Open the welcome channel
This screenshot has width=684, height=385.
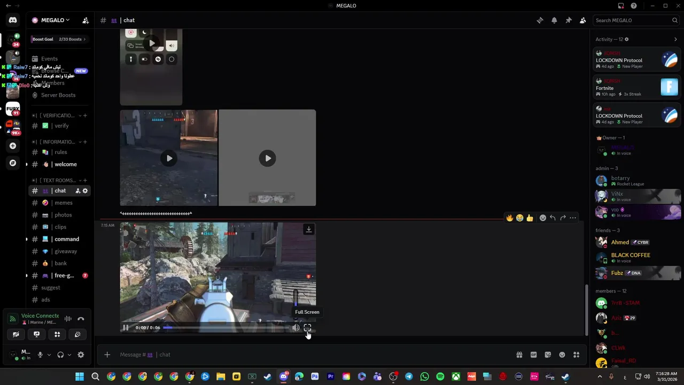[60, 164]
